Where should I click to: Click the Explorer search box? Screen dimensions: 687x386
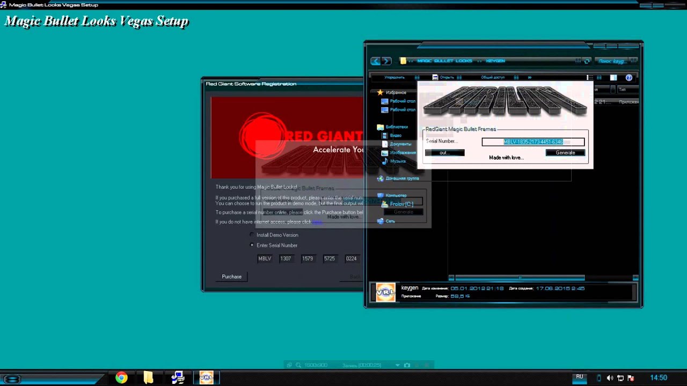point(616,61)
